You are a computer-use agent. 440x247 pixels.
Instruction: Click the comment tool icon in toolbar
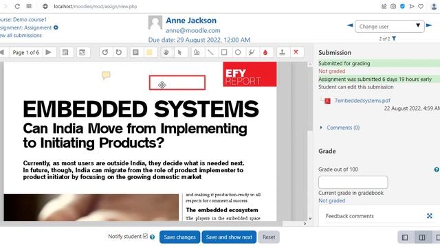coord(136,52)
